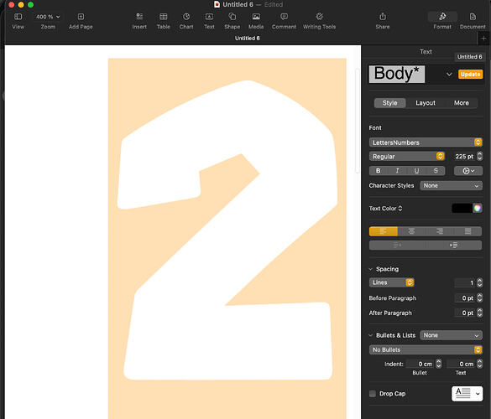The height and width of the screenshot is (419, 491).
Task: Add a Comment using the toolbar
Action: (x=284, y=21)
